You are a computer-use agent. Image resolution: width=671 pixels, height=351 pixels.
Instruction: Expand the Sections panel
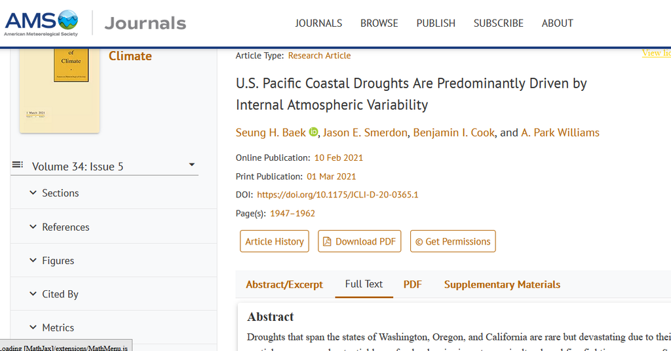60,193
